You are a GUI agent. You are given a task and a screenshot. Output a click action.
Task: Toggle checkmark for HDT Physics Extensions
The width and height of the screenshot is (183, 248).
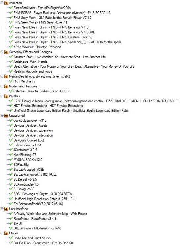[x=11, y=106]
